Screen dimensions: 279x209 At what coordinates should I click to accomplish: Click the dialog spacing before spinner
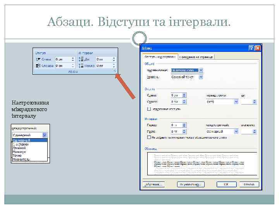tap(184, 125)
